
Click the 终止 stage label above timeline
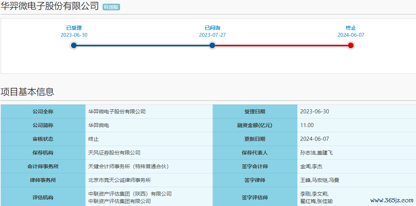coord(351,28)
